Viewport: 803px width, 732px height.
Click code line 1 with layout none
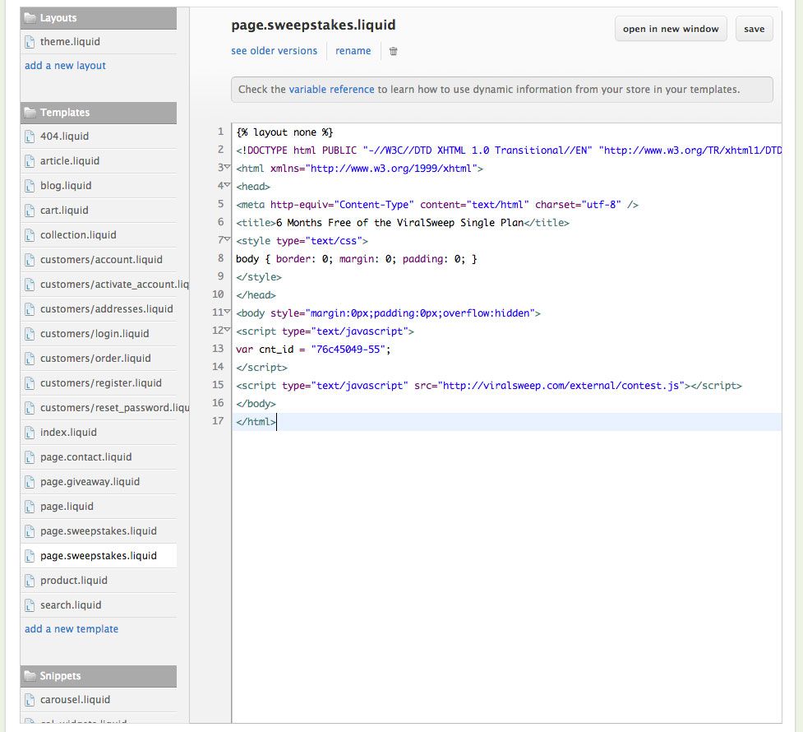284,132
